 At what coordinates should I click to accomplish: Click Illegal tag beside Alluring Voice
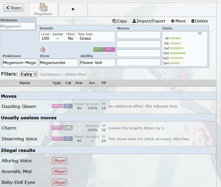point(59,161)
